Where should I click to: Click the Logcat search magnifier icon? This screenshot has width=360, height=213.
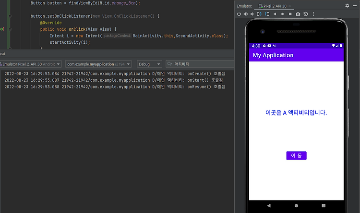click(169, 64)
